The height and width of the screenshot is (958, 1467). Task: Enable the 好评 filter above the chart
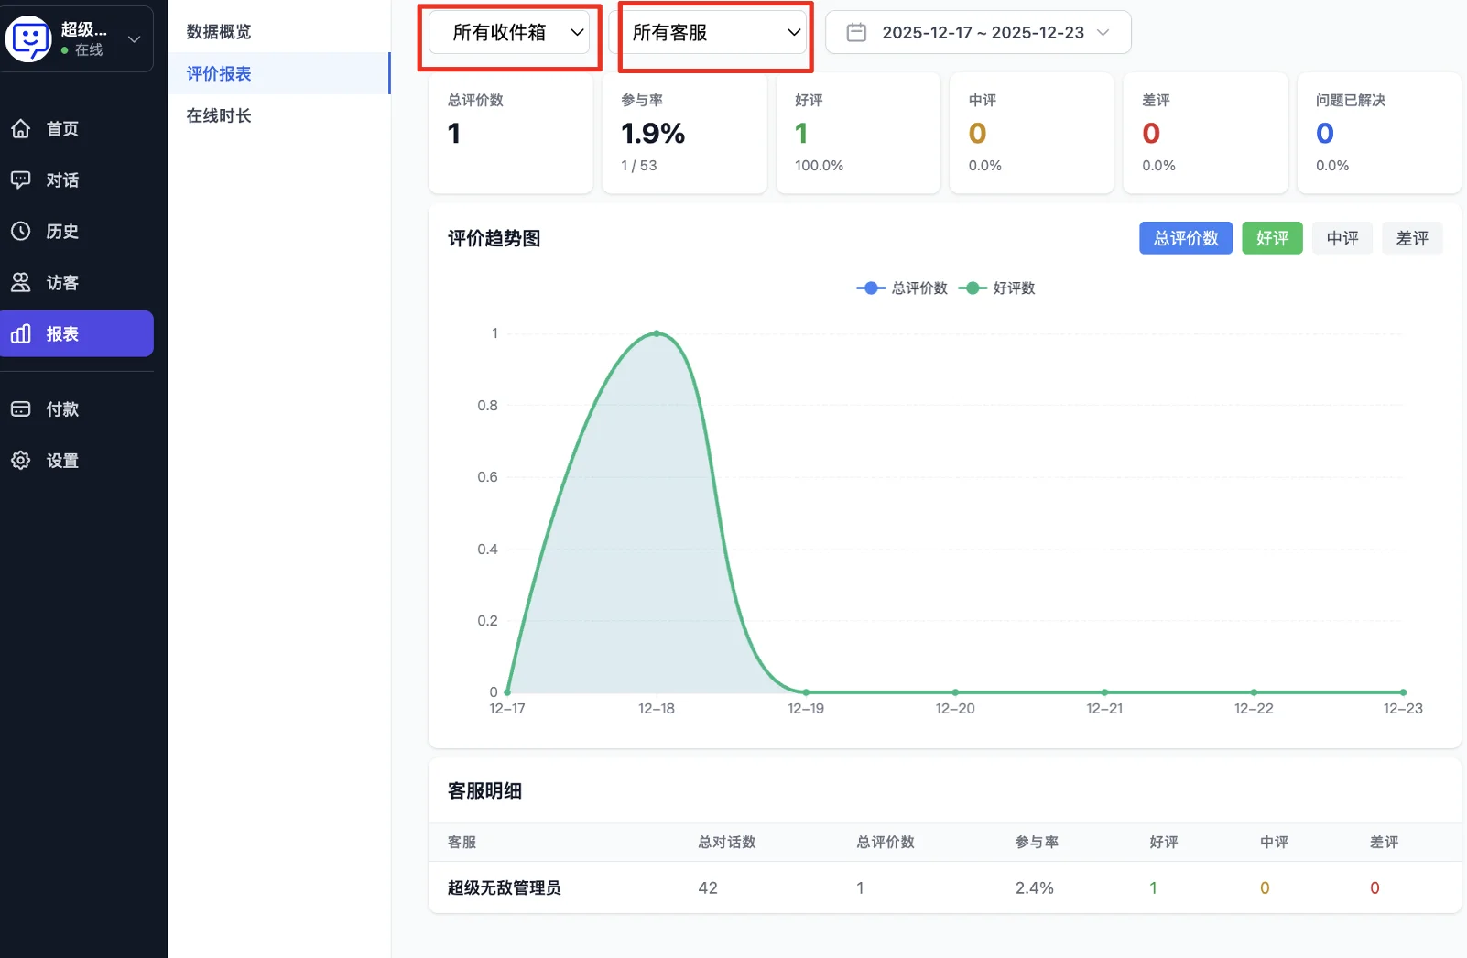coord(1272,238)
